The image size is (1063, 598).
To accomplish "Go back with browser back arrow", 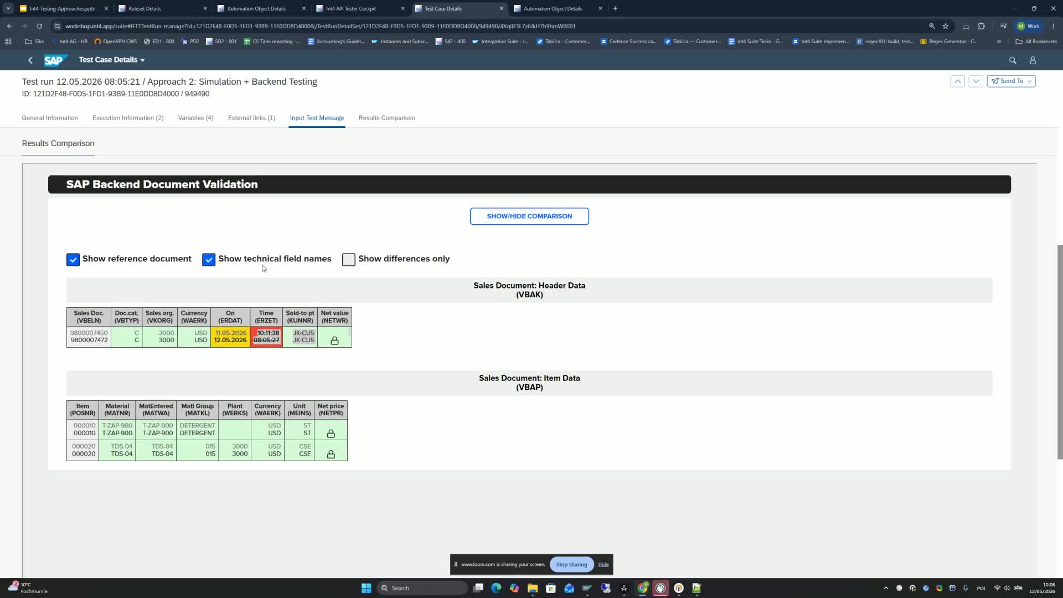I will [x=9, y=26].
